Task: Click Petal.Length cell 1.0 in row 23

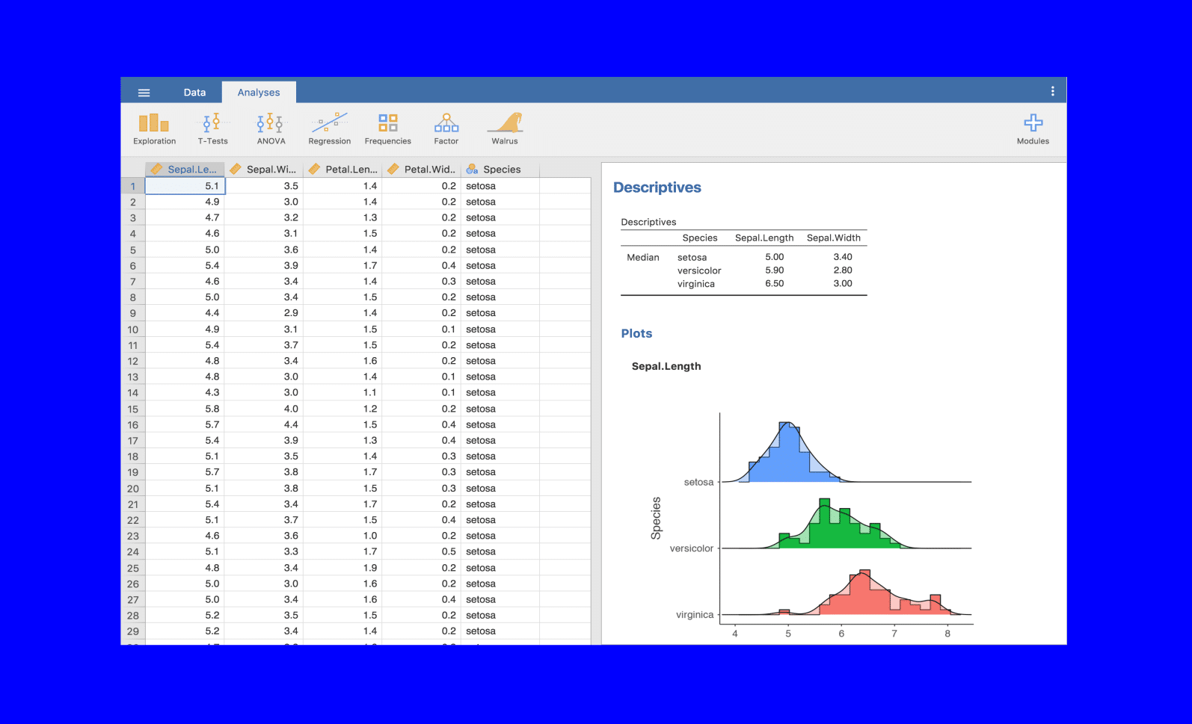Action: (x=342, y=536)
